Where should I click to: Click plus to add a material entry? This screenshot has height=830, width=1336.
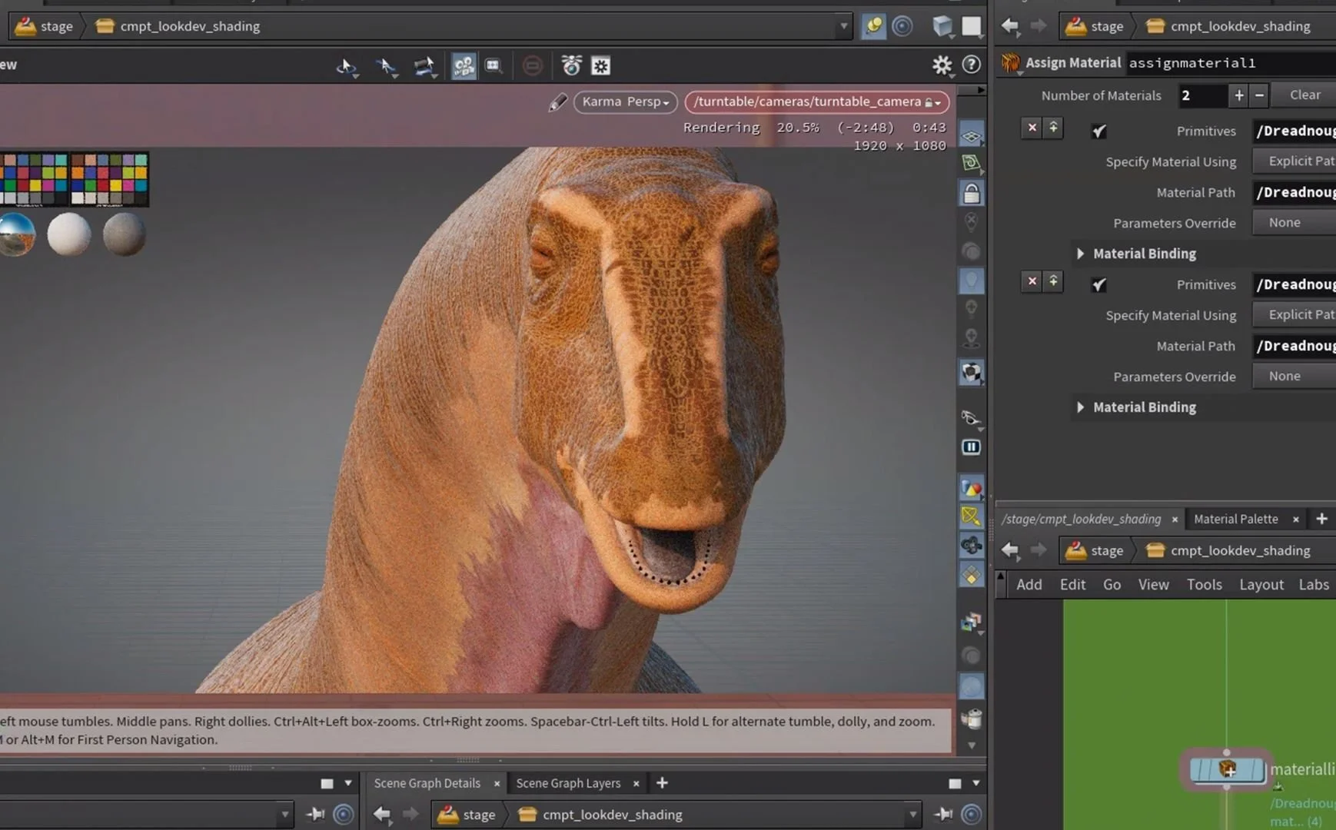click(1238, 95)
